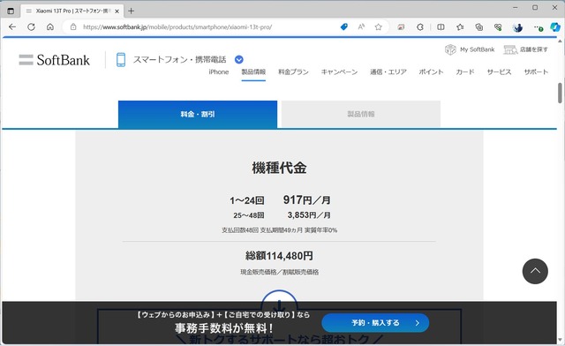Reload the current page

(32, 27)
